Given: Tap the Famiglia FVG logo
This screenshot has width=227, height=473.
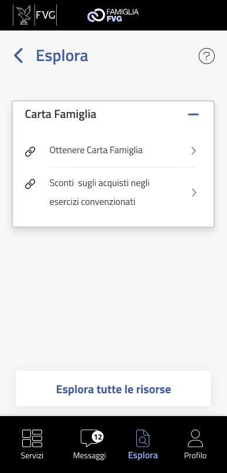Looking at the screenshot, I should pos(113,15).
